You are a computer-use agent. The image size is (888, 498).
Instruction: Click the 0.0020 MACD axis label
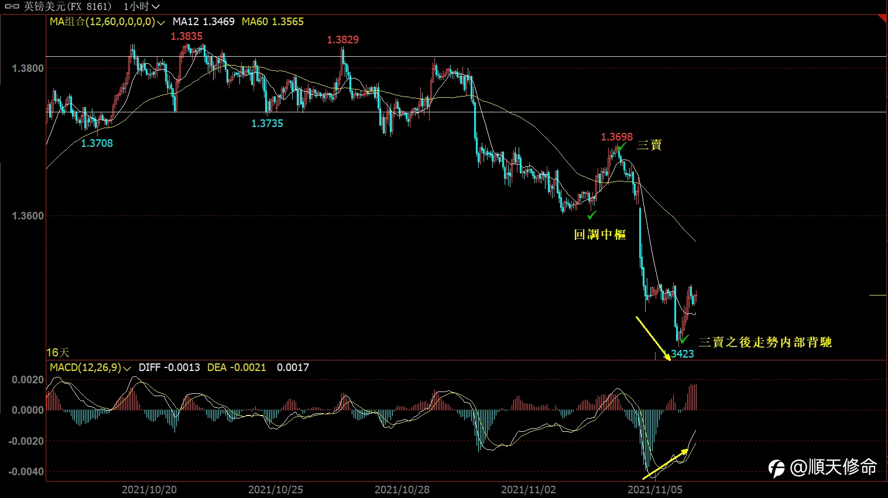(x=28, y=380)
